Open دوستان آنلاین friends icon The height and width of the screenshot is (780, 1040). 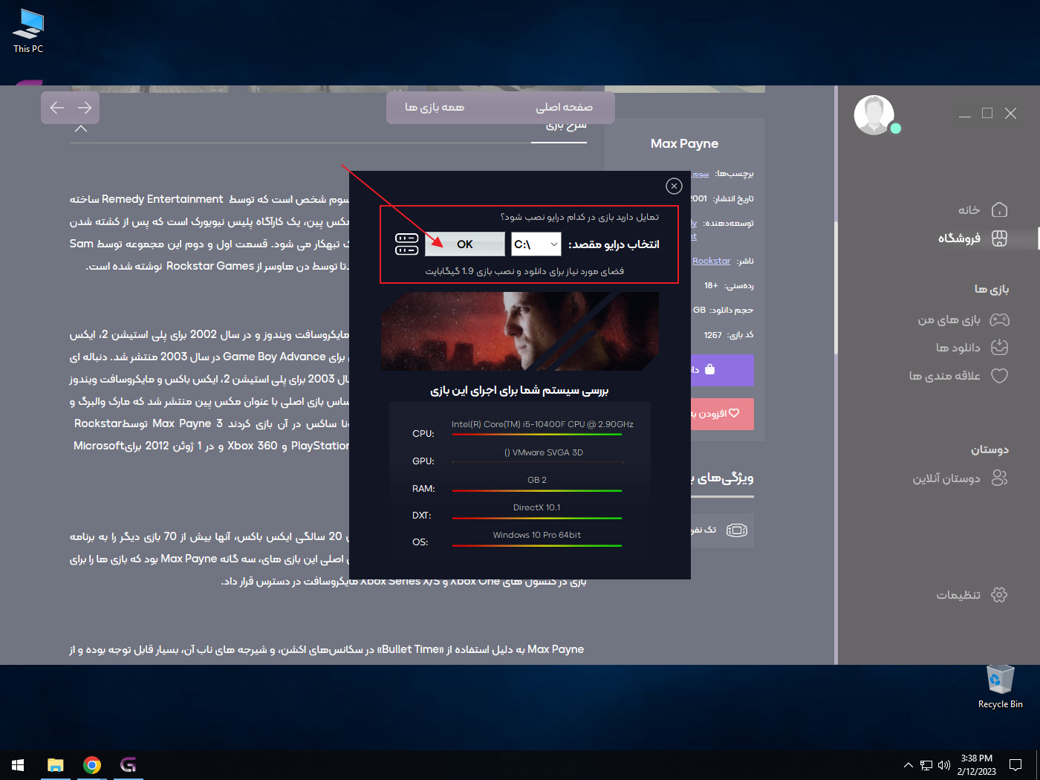pos(999,478)
